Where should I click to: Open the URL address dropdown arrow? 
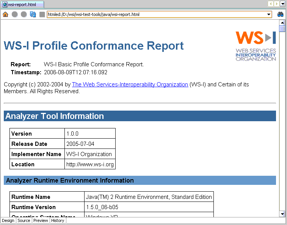pos(269,14)
